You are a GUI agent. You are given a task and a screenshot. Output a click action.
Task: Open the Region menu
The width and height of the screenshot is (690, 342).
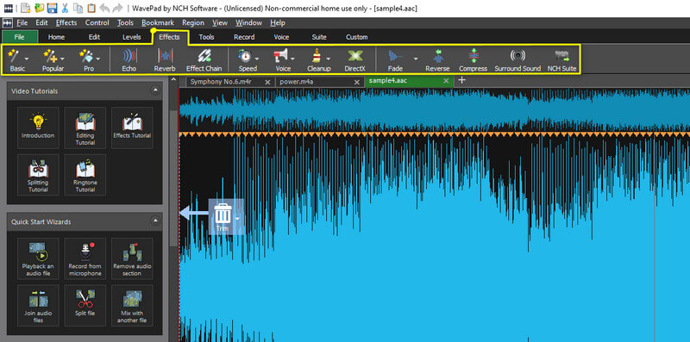[x=193, y=23]
